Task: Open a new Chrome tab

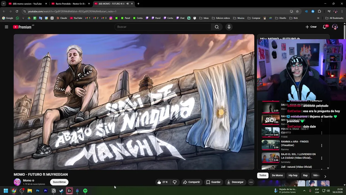Action: pyautogui.click(x=138, y=4)
